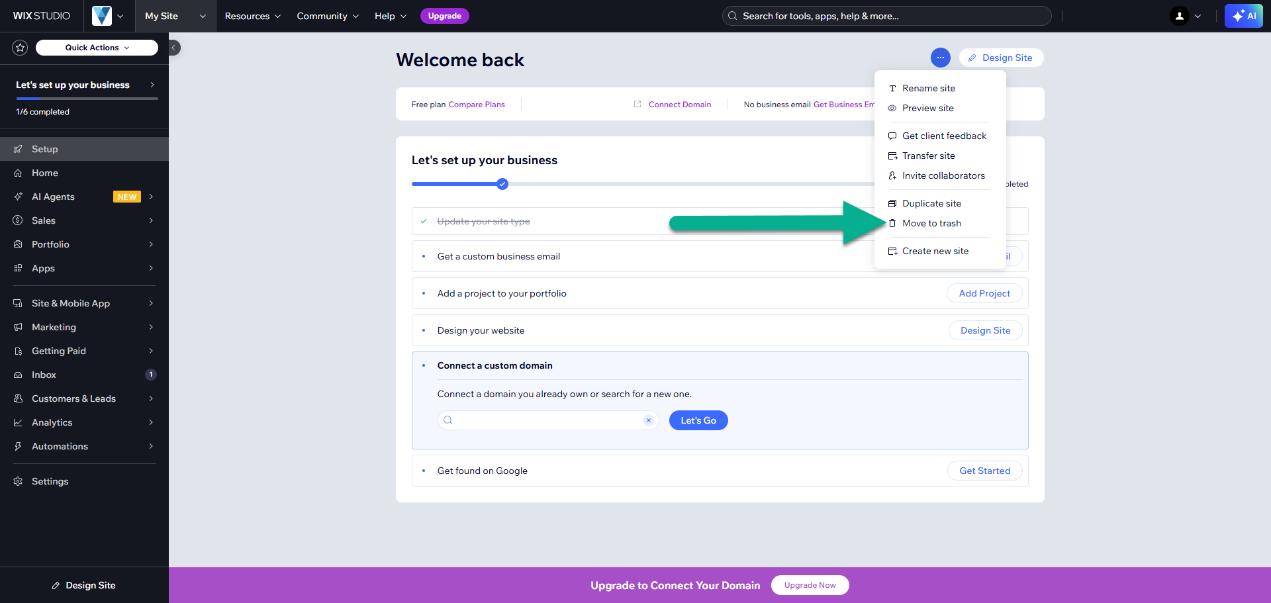Click Get Started for Google
Viewport: 1271px width, 603px height.
984,471
